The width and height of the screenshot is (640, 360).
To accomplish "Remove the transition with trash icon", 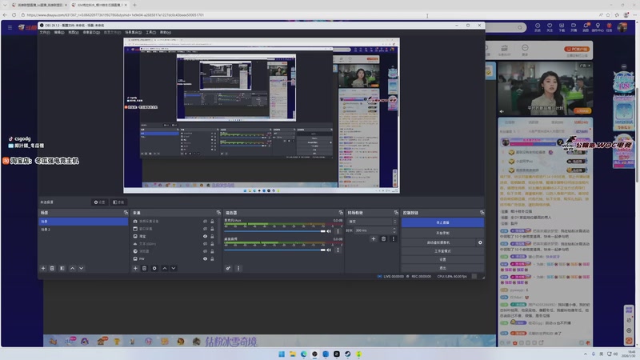I will (383, 238).
